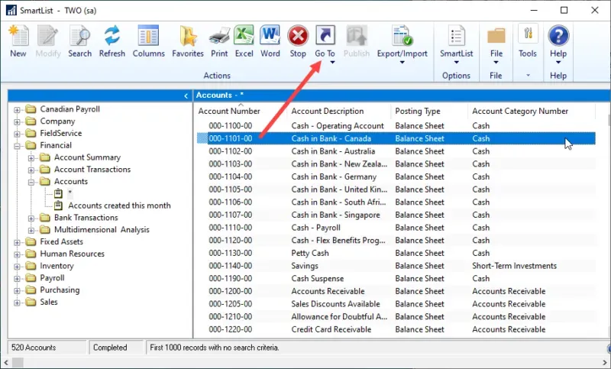
Task: Select account 000-1100-00 row
Action: 396,126
